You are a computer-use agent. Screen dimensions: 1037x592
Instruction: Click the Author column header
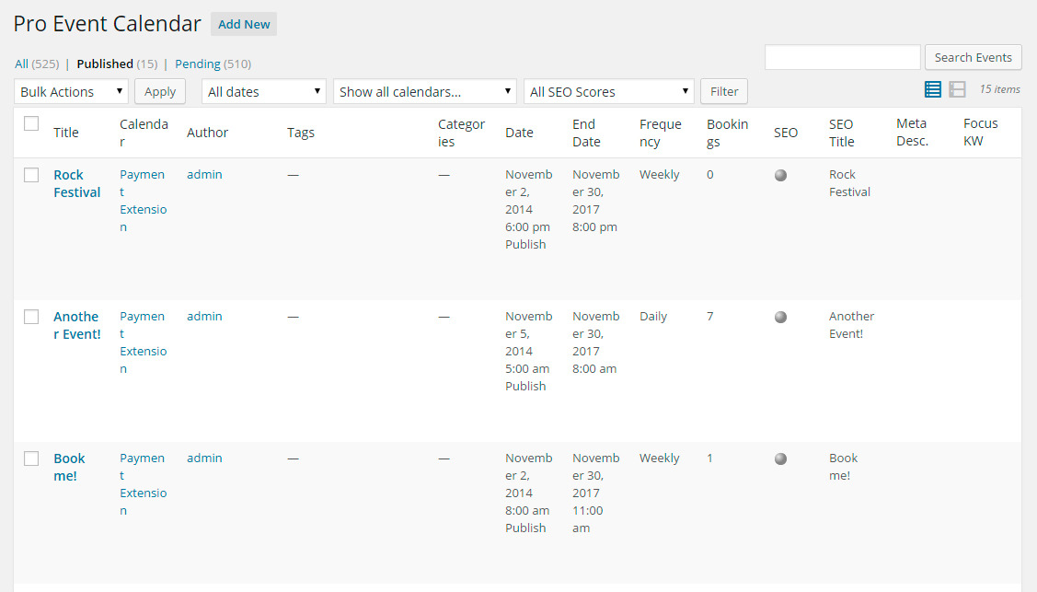pyautogui.click(x=207, y=133)
